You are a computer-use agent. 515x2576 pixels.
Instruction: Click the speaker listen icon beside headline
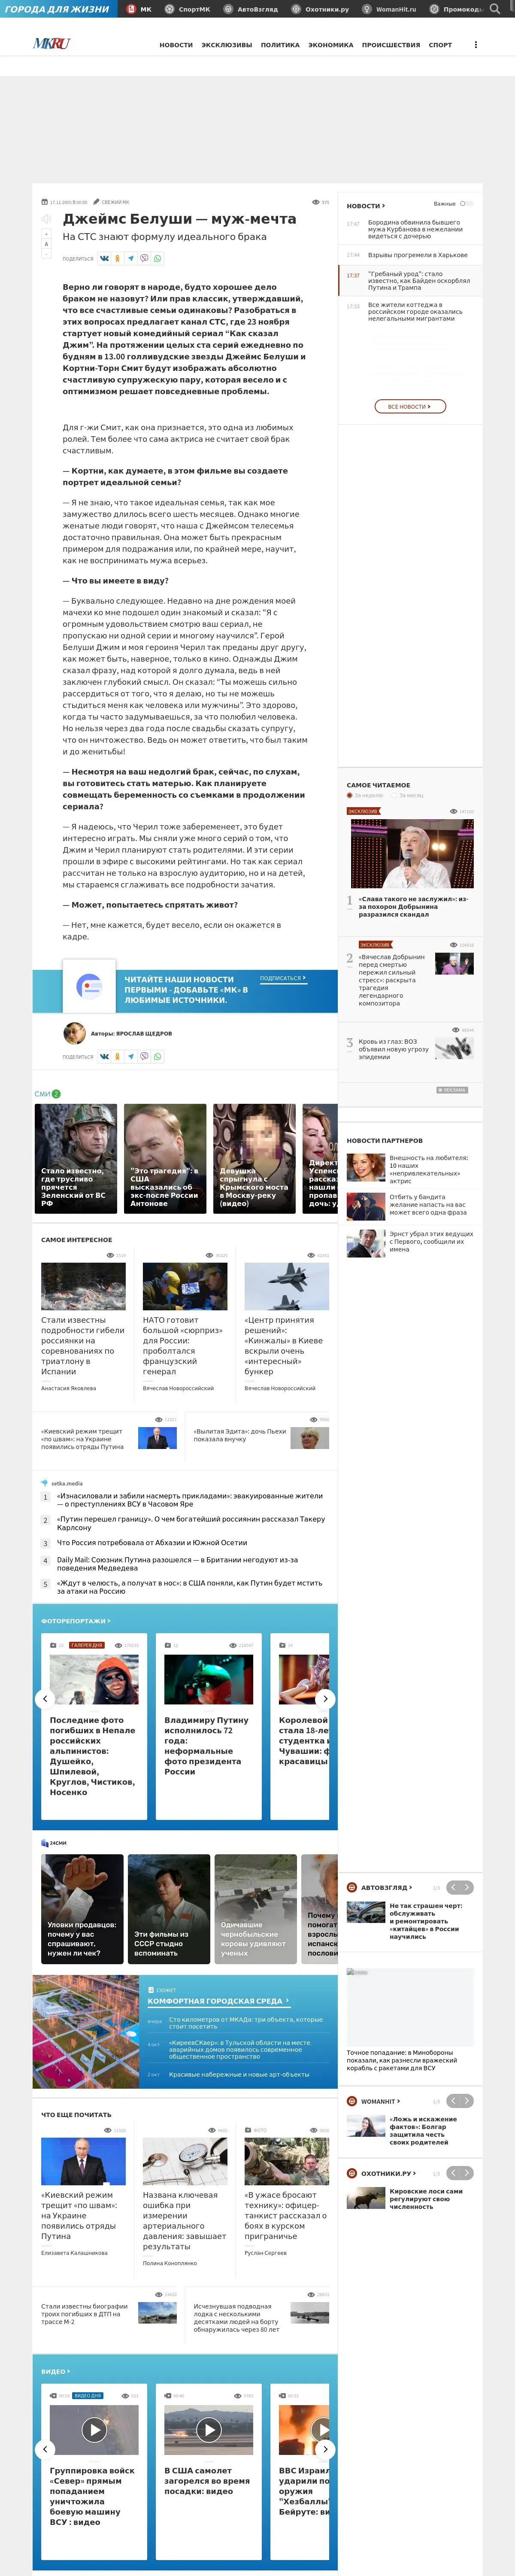(x=45, y=219)
